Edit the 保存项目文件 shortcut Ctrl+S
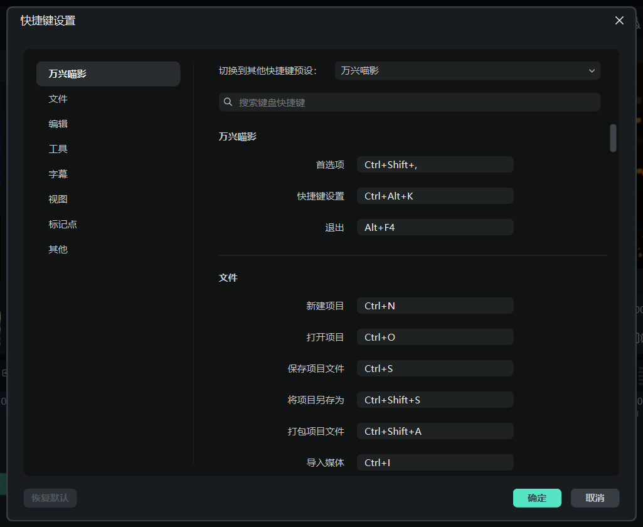Image resolution: width=643 pixels, height=527 pixels. (x=435, y=369)
